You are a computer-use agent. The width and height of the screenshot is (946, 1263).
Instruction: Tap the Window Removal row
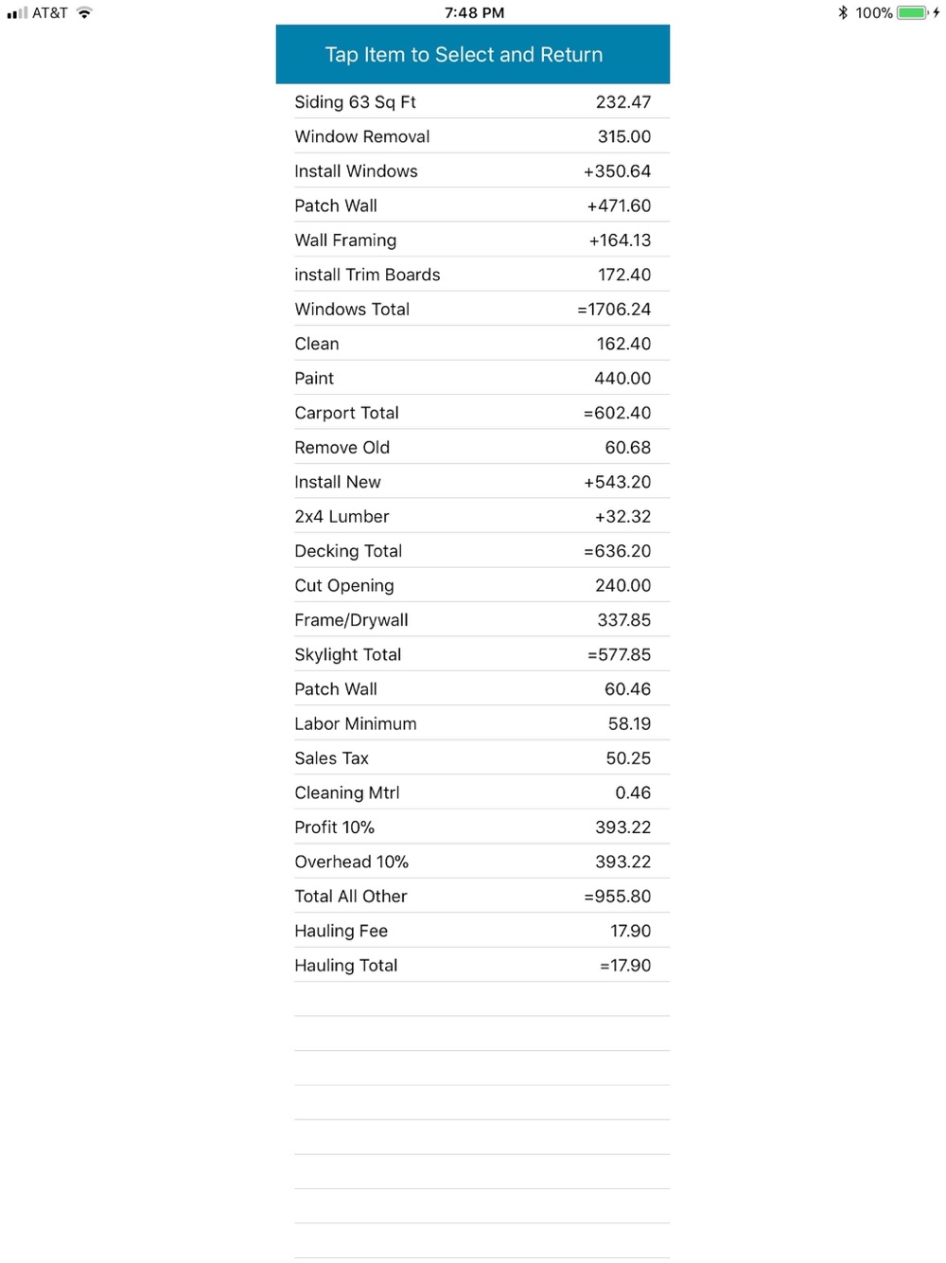coord(473,136)
